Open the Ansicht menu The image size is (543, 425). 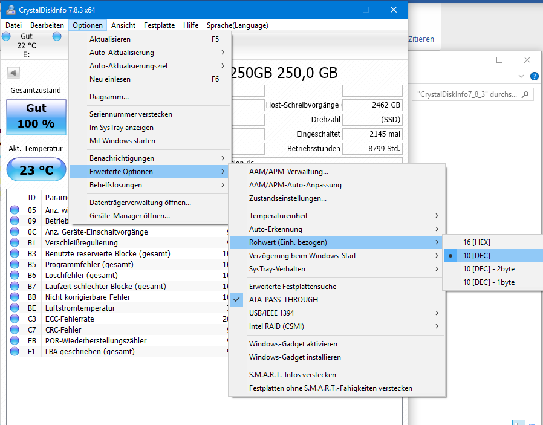123,25
